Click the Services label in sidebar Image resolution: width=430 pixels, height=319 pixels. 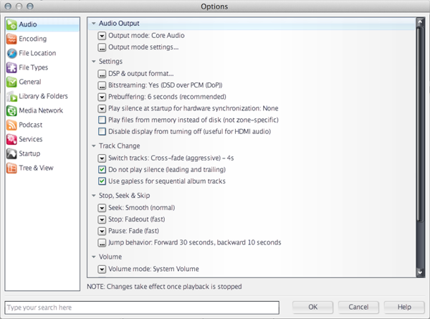coord(31,139)
